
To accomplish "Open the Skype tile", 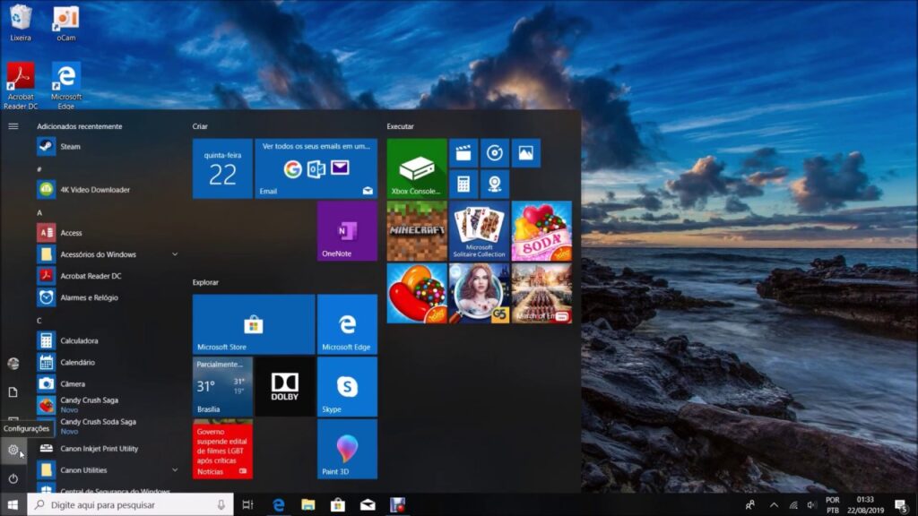I will tap(347, 387).
